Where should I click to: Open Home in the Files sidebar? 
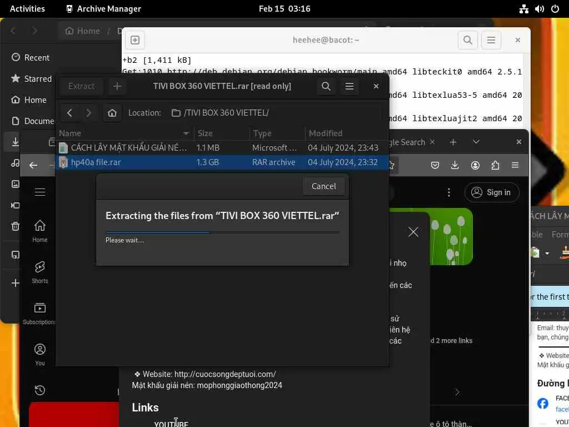pos(29,100)
